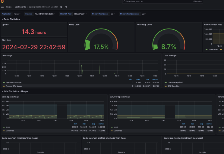The width and height of the screenshot is (224, 154).
Task: Click the cmd+k shortcut hint
Action: [x=198, y=2]
